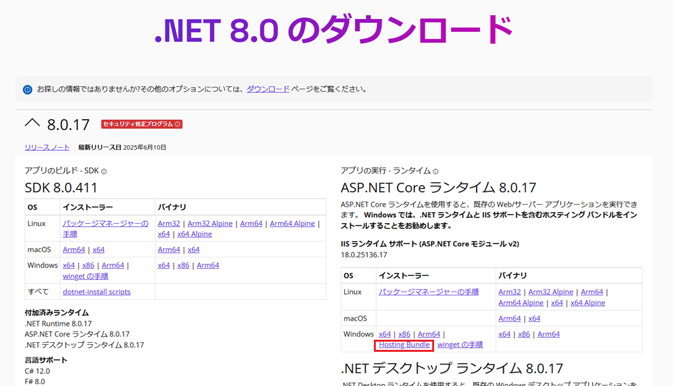Screen dimensions: 673x386
Task: Download SDK macOS Arm64 installer
Action: tap(74, 250)
